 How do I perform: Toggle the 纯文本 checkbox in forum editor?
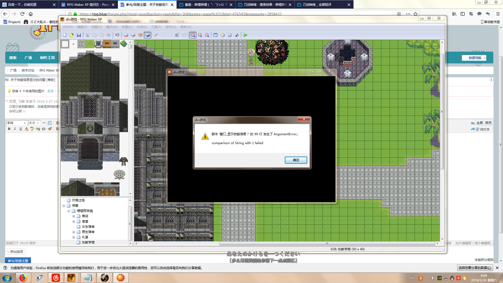[x=477, y=129]
